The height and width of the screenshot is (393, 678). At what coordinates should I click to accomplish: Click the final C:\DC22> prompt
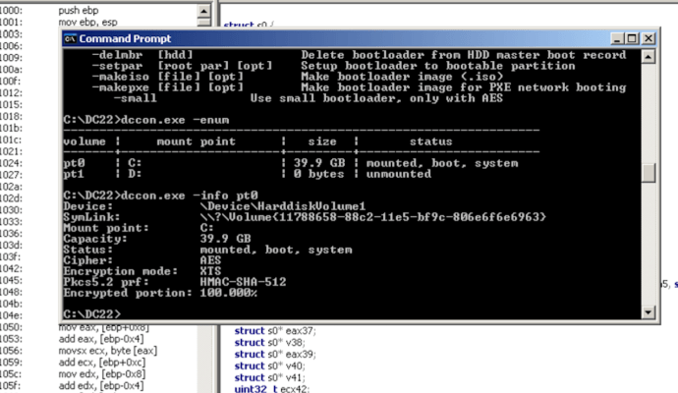[x=92, y=313]
